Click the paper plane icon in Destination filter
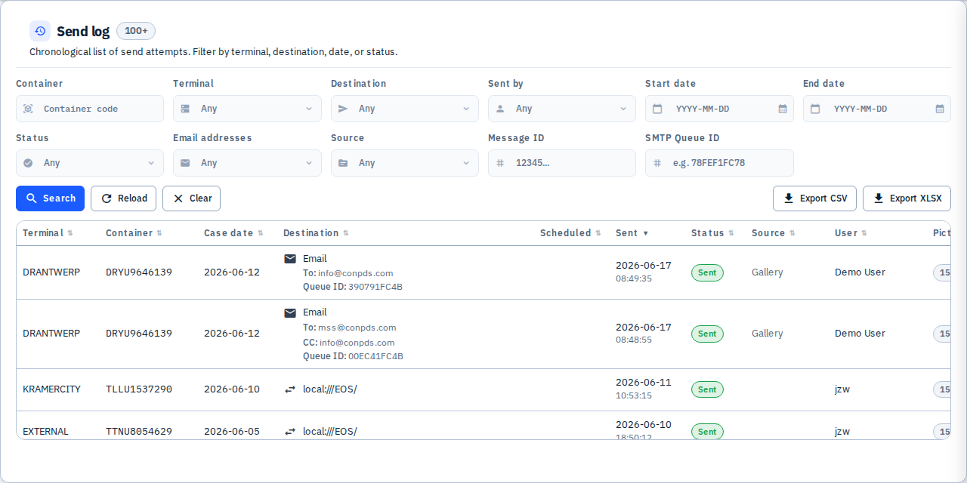 [x=343, y=109]
